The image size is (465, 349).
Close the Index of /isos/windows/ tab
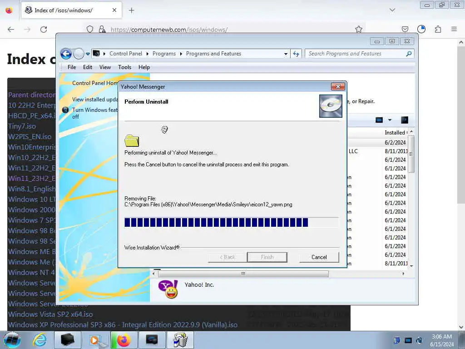pyautogui.click(x=114, y=10)
